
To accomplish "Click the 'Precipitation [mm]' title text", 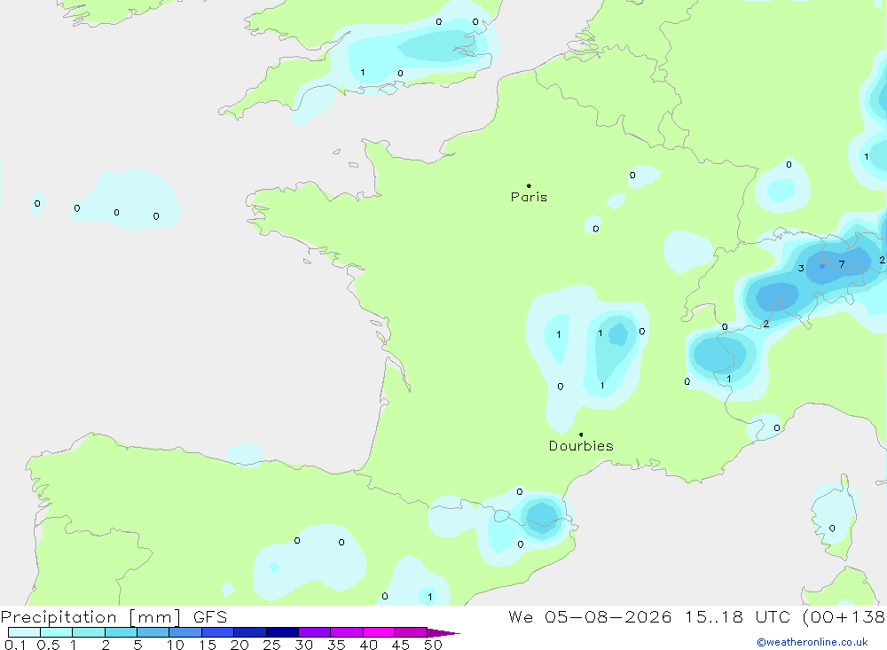I will tap(90, 617).
